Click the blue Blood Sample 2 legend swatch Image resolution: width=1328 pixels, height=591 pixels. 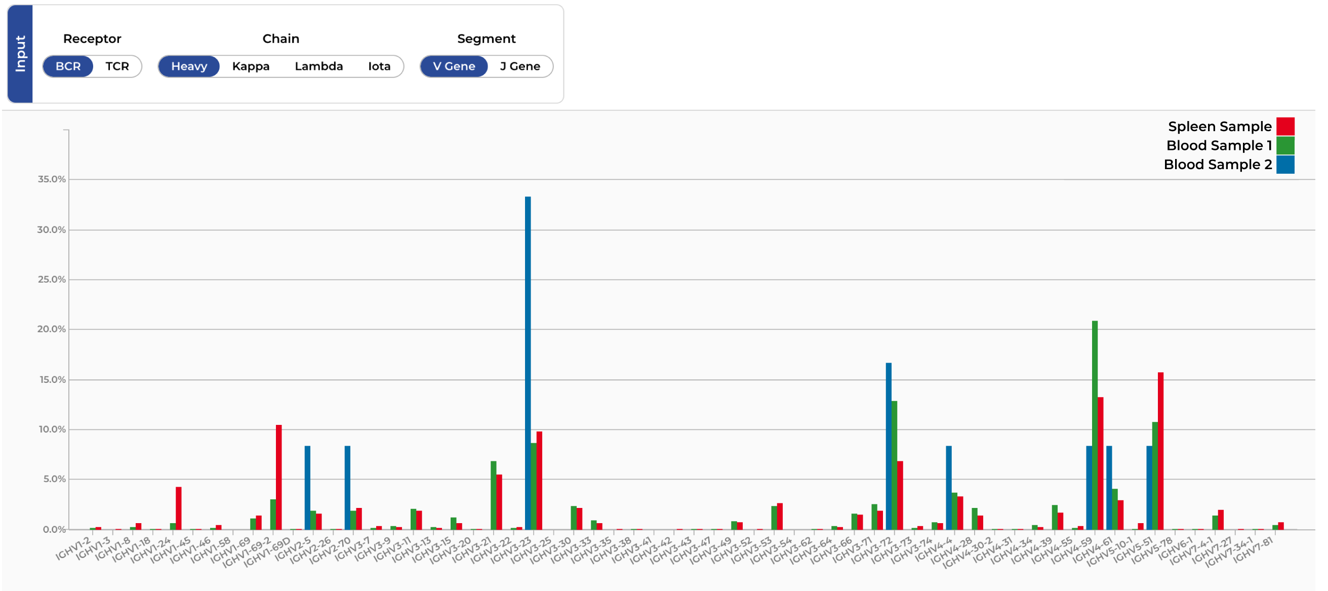click(1285, 165)
